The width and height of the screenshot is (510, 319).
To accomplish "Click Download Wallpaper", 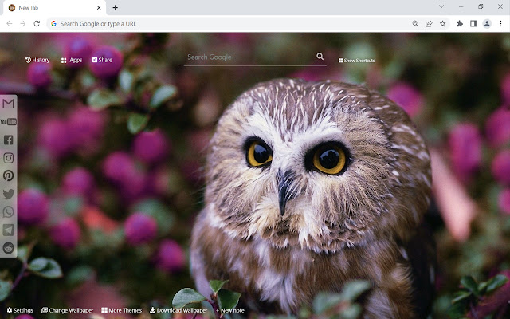I will (178, 310).
